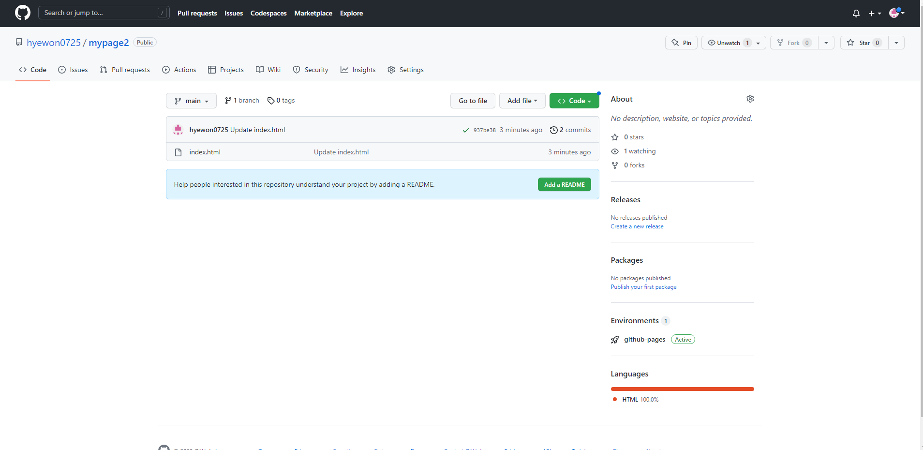Open the Update index.html message in the file row
Viewport: 923px width, 450px height.
[341, 152]
